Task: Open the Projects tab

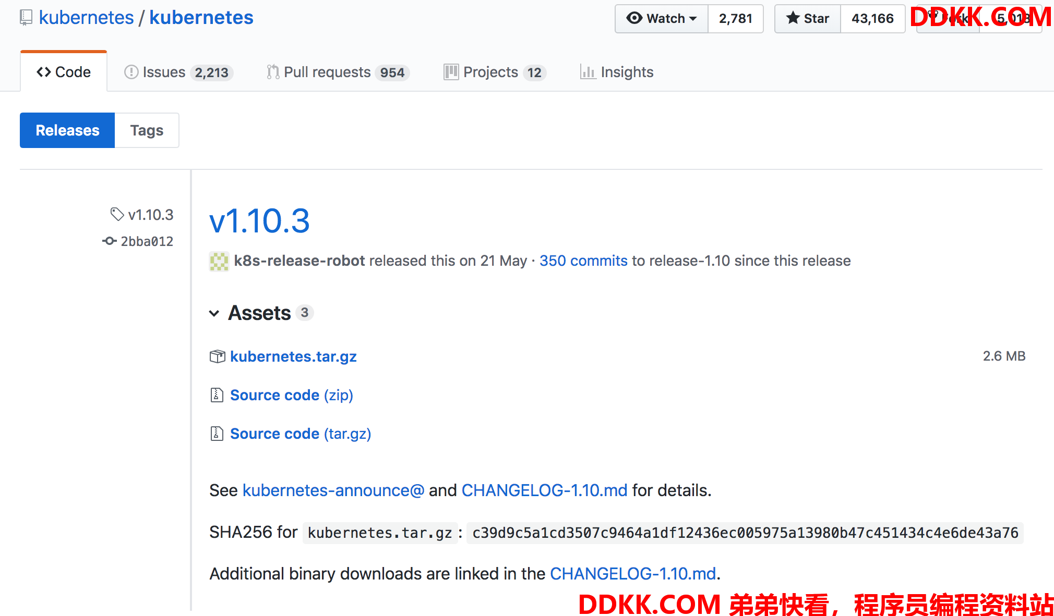Action: [x=495, y=72]
